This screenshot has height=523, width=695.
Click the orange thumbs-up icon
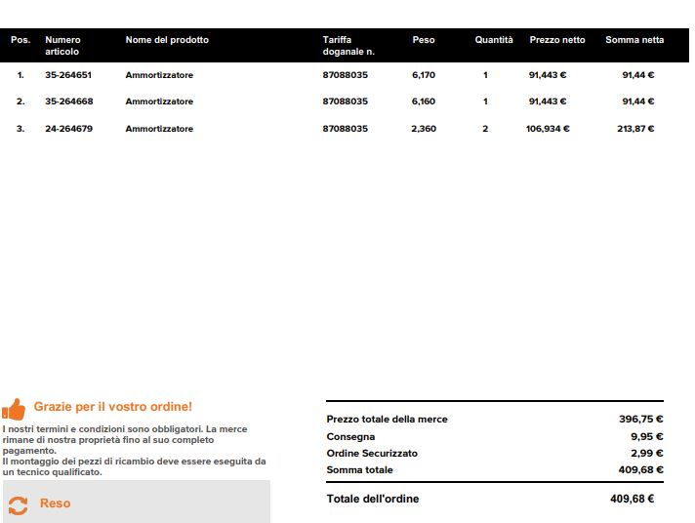[14, 409]
